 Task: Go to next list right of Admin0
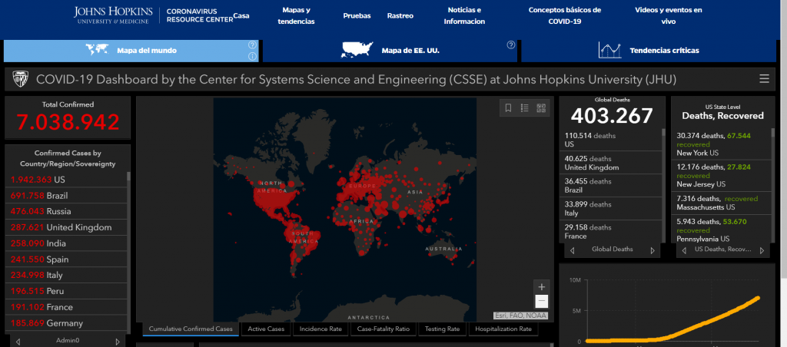[x=118, y=342]
